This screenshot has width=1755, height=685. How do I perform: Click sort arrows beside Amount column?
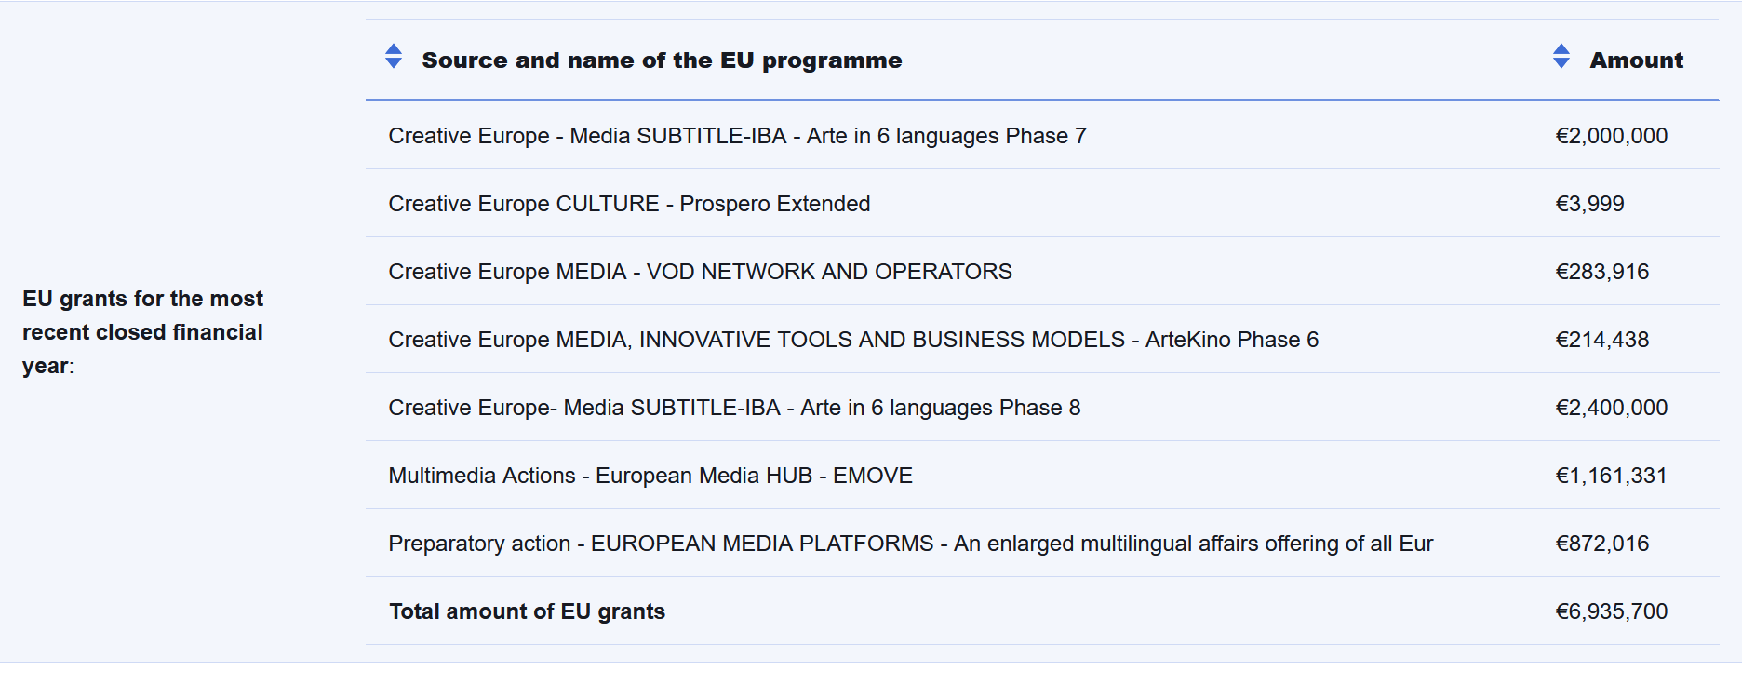click(x=1561, y=57)
